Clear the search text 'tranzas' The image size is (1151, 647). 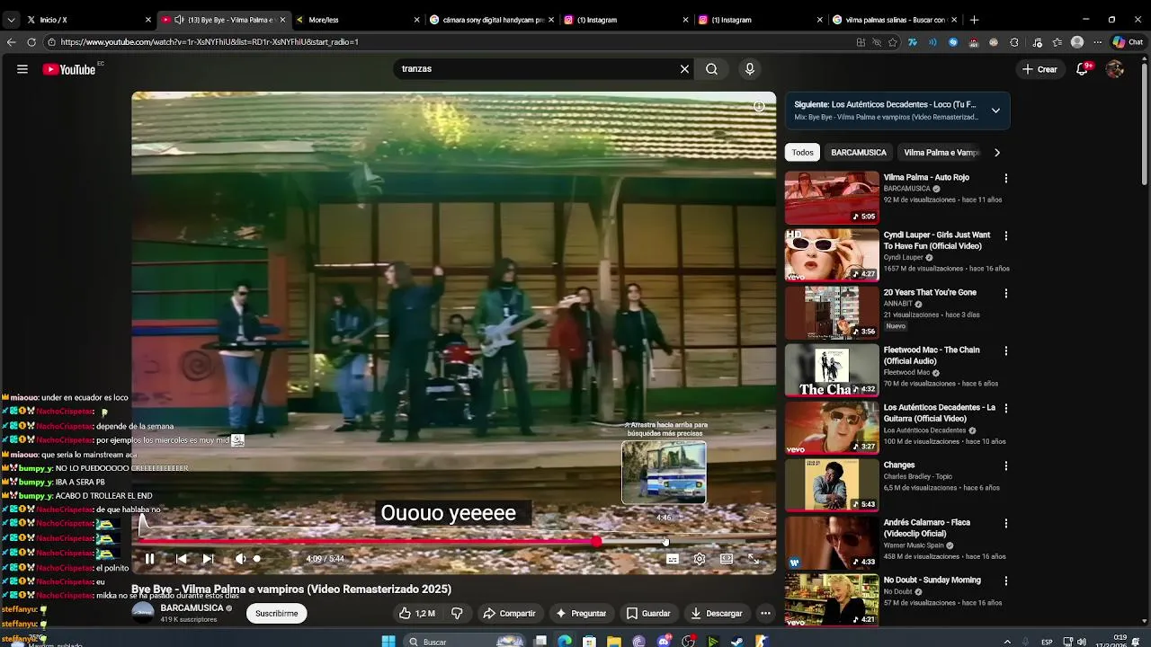(684, 69)
